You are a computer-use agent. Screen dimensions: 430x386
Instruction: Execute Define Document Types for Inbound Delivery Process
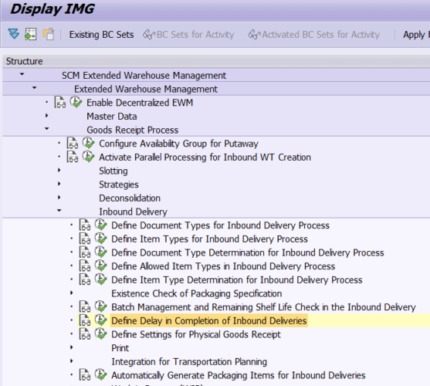pyautogui.click(x=100, y=225)
